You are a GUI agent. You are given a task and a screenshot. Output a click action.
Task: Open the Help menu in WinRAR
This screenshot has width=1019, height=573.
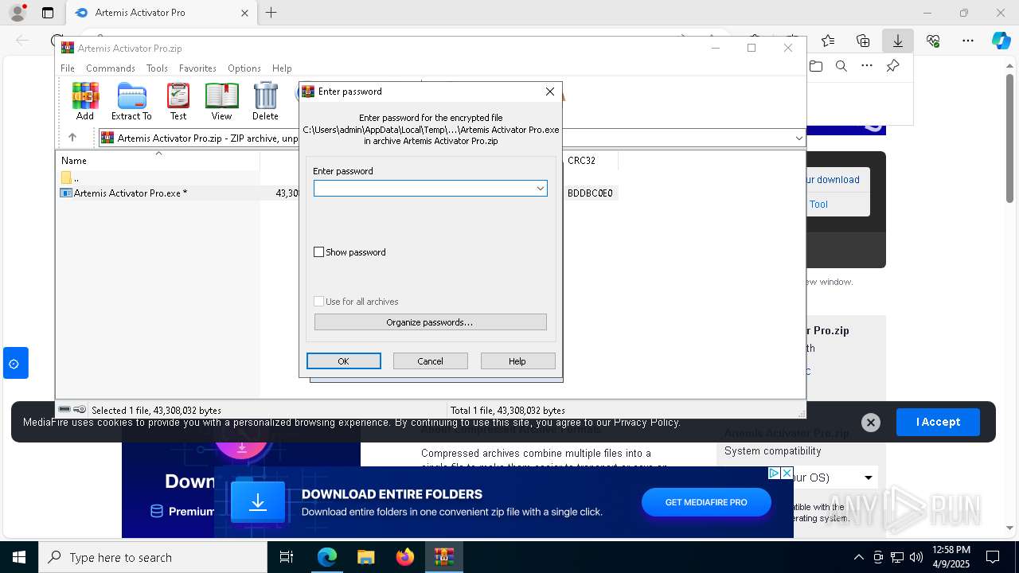[x=282, y=68]
